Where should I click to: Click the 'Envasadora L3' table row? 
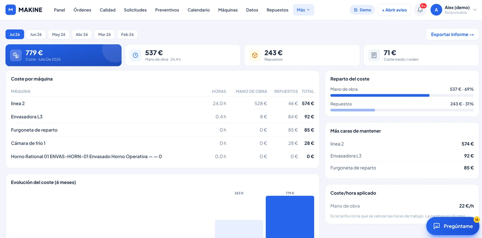coord(162,117)
